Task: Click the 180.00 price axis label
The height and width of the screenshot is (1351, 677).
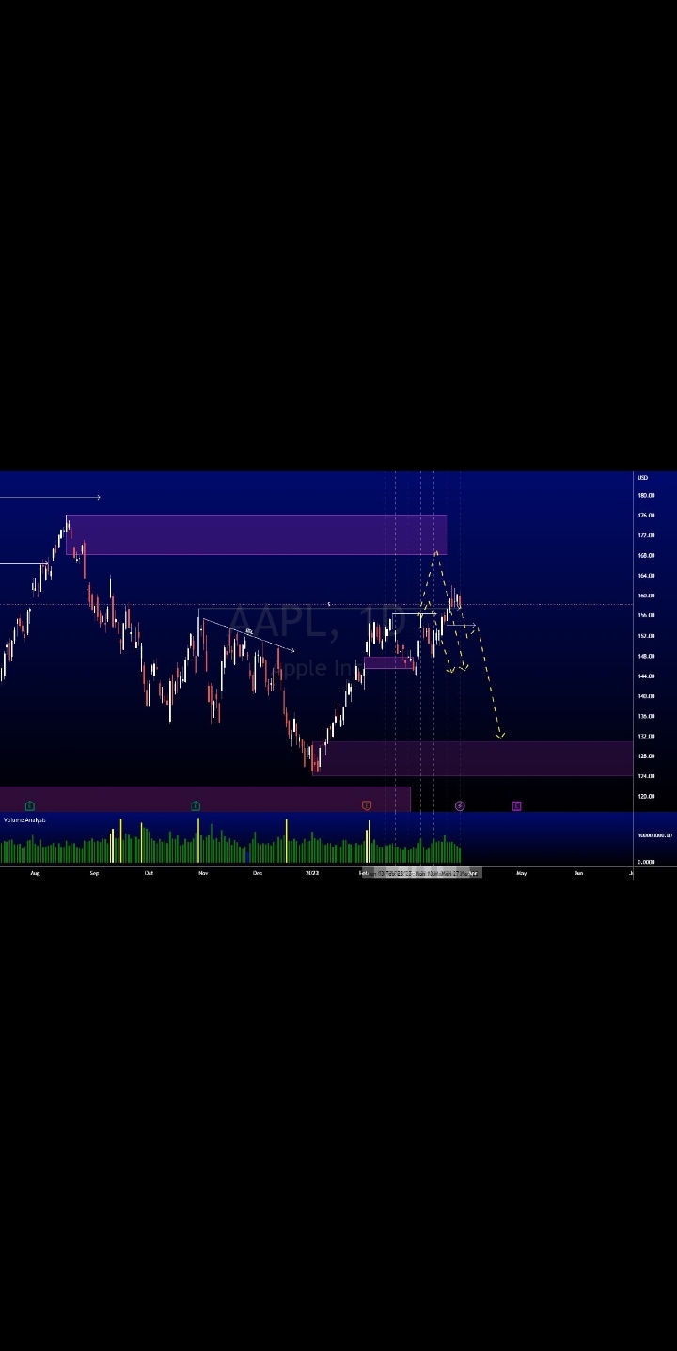Action: [x=646, y=495]
